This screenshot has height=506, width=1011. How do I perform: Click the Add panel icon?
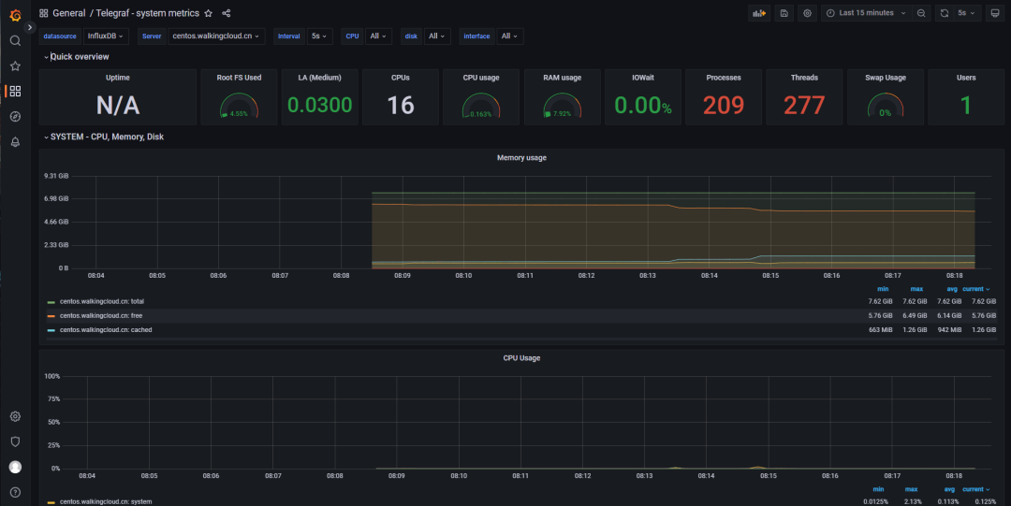click(760, 13)
